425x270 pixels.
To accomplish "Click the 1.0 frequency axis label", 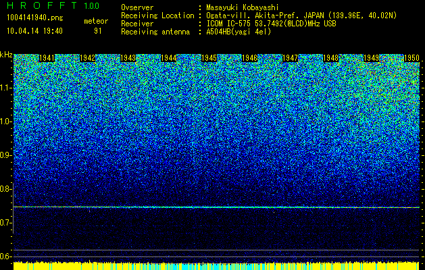I will tap(5, 122).
